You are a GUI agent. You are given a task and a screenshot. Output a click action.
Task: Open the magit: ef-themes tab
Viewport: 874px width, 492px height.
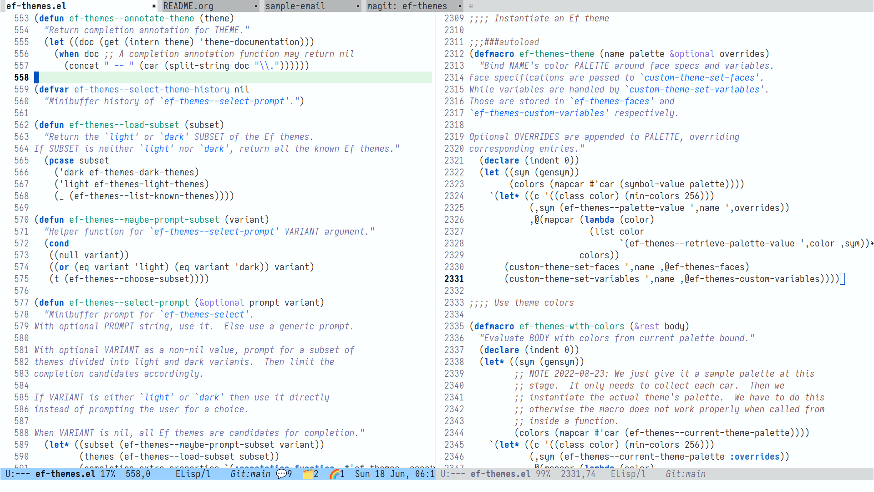407,6
